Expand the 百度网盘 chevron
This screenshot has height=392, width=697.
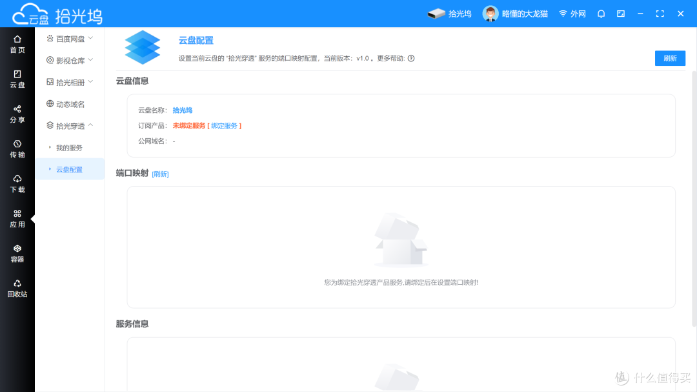pos(91,38)
